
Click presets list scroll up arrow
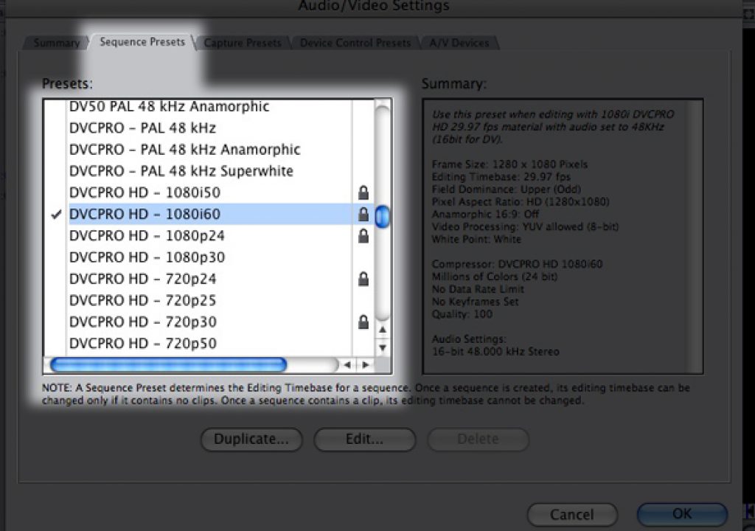tap(383, 330)
